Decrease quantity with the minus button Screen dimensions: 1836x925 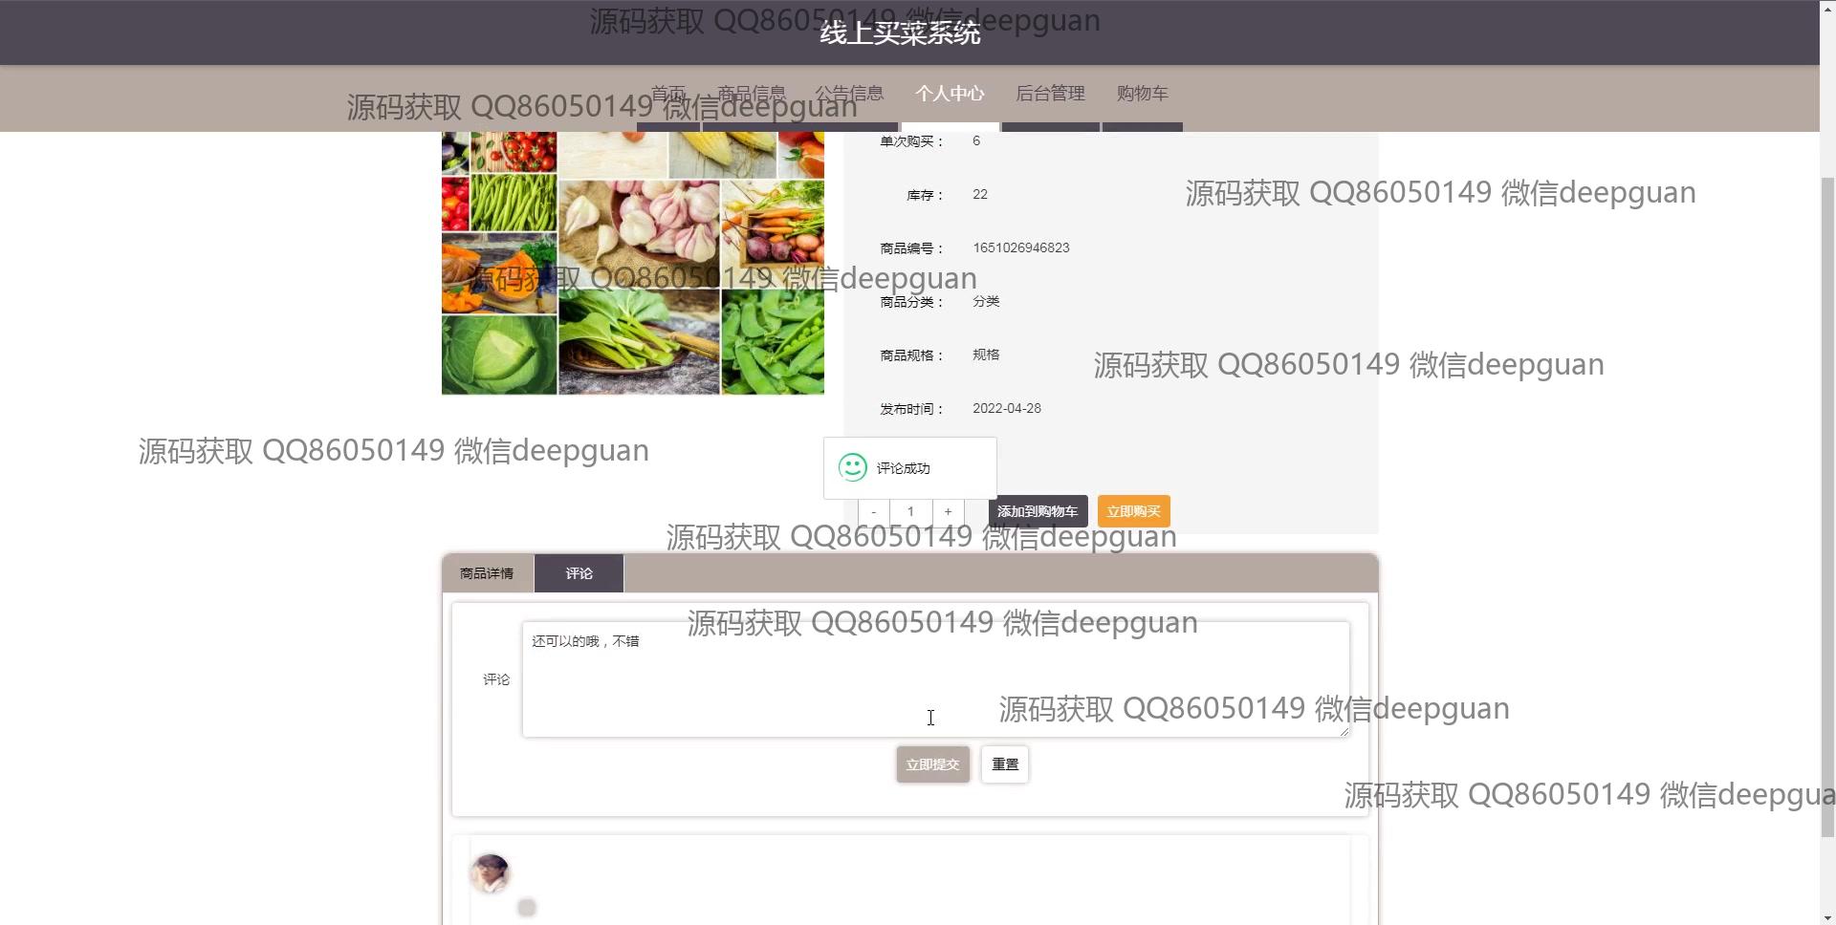[873, 511]
